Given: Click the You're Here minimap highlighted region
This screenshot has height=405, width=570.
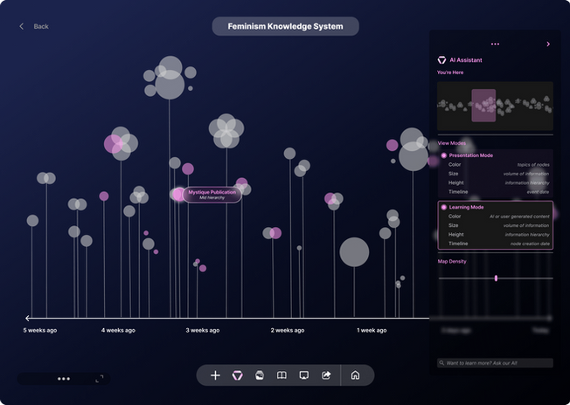Looking at the screenshot, I should (x=483, y=106).
